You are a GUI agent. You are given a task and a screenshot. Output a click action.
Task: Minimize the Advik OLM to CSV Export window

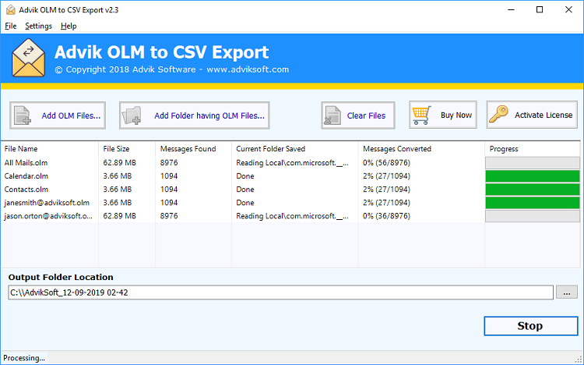(x=511, y=9)
